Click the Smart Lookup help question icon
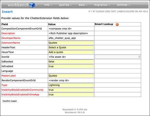Viewport: 150px width, 116px height. (x=117, y=24)
